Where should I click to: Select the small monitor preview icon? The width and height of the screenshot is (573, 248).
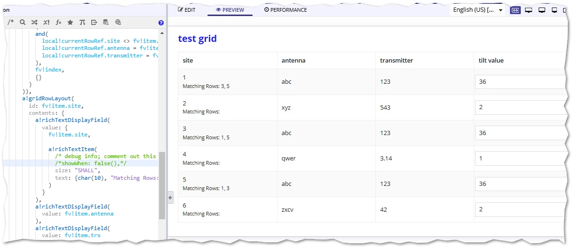click(554, 10)
